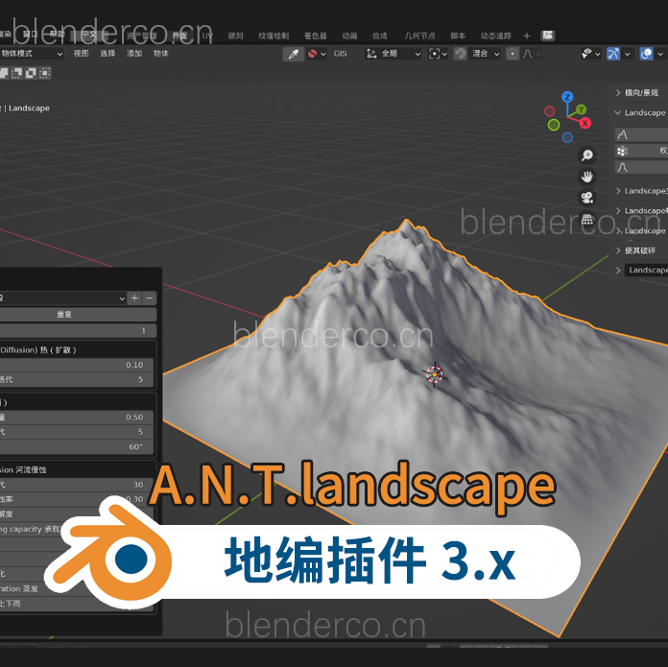Open the 选择 menu
This screenshot has width=668, height=667.
[x=107, y=54]
